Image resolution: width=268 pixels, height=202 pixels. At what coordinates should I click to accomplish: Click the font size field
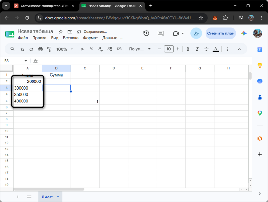169,49
